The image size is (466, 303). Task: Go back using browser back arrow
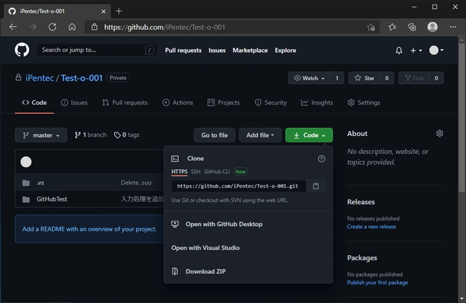(x=13, y=27)
